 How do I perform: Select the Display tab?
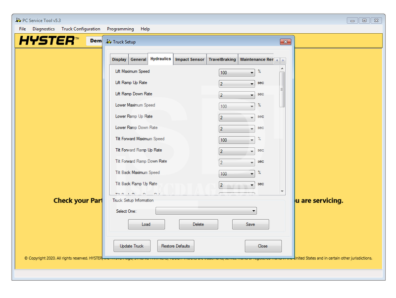(119, 60)
